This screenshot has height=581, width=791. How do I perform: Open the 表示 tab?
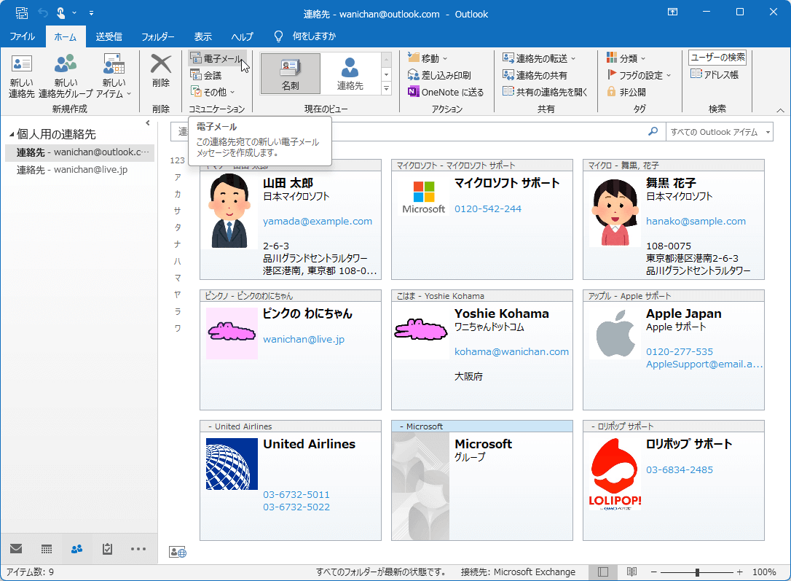pyautogui.click(x=202, y=36)
